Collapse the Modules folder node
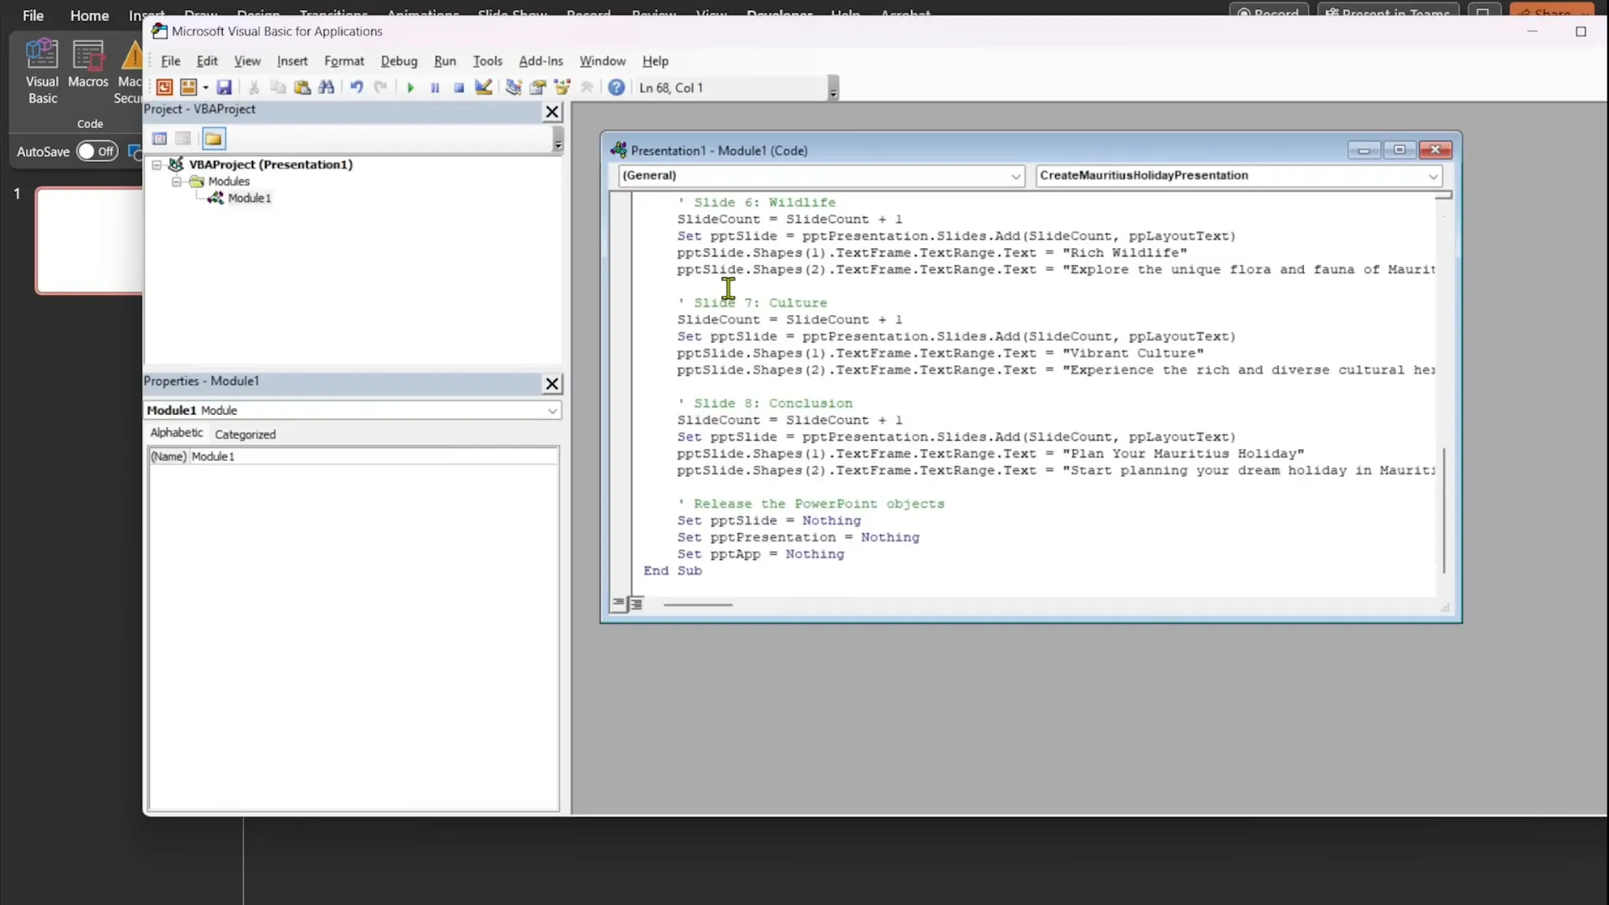Screen dimensions: 1609x905 (177, 182)
